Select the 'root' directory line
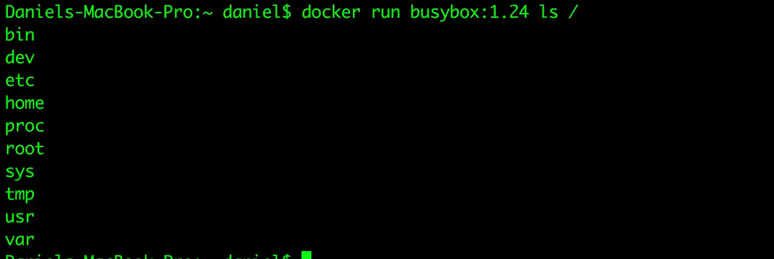This screenshot has height=259, width=774. point(25,148)
